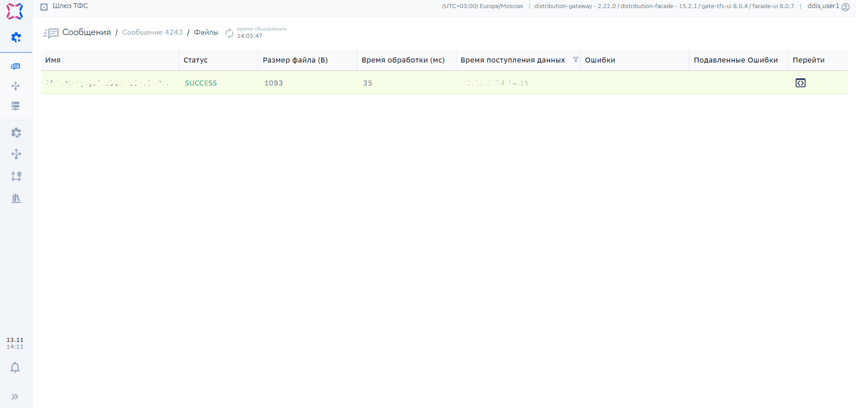
Task: Open file via the Перейти code icon
Action: click(800, 83)
